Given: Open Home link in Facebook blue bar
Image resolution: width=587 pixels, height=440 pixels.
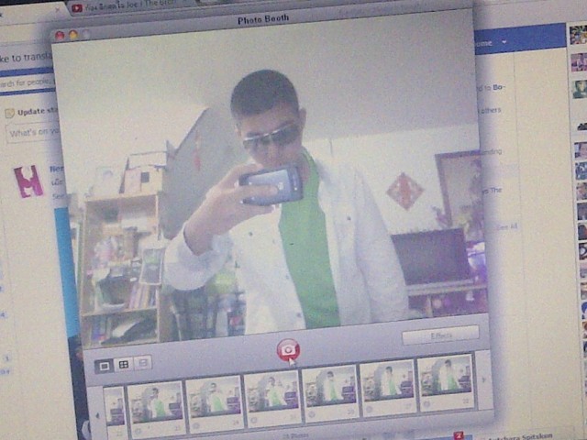Looking at the screenshot, I should [x=484, y=43].
